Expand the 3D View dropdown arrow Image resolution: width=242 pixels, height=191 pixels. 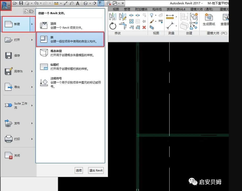tap(90, 3)
